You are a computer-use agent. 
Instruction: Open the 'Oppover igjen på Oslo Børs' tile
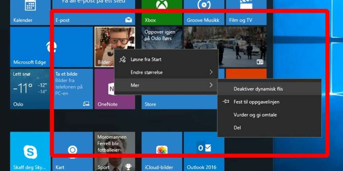tap(162, 38)
